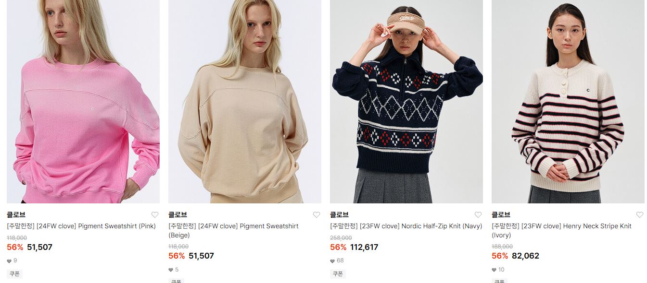The width and height of the screenshot is (647, 283).
Task: Open the ivory stripe knit product photo
Action: pos(568,101)
